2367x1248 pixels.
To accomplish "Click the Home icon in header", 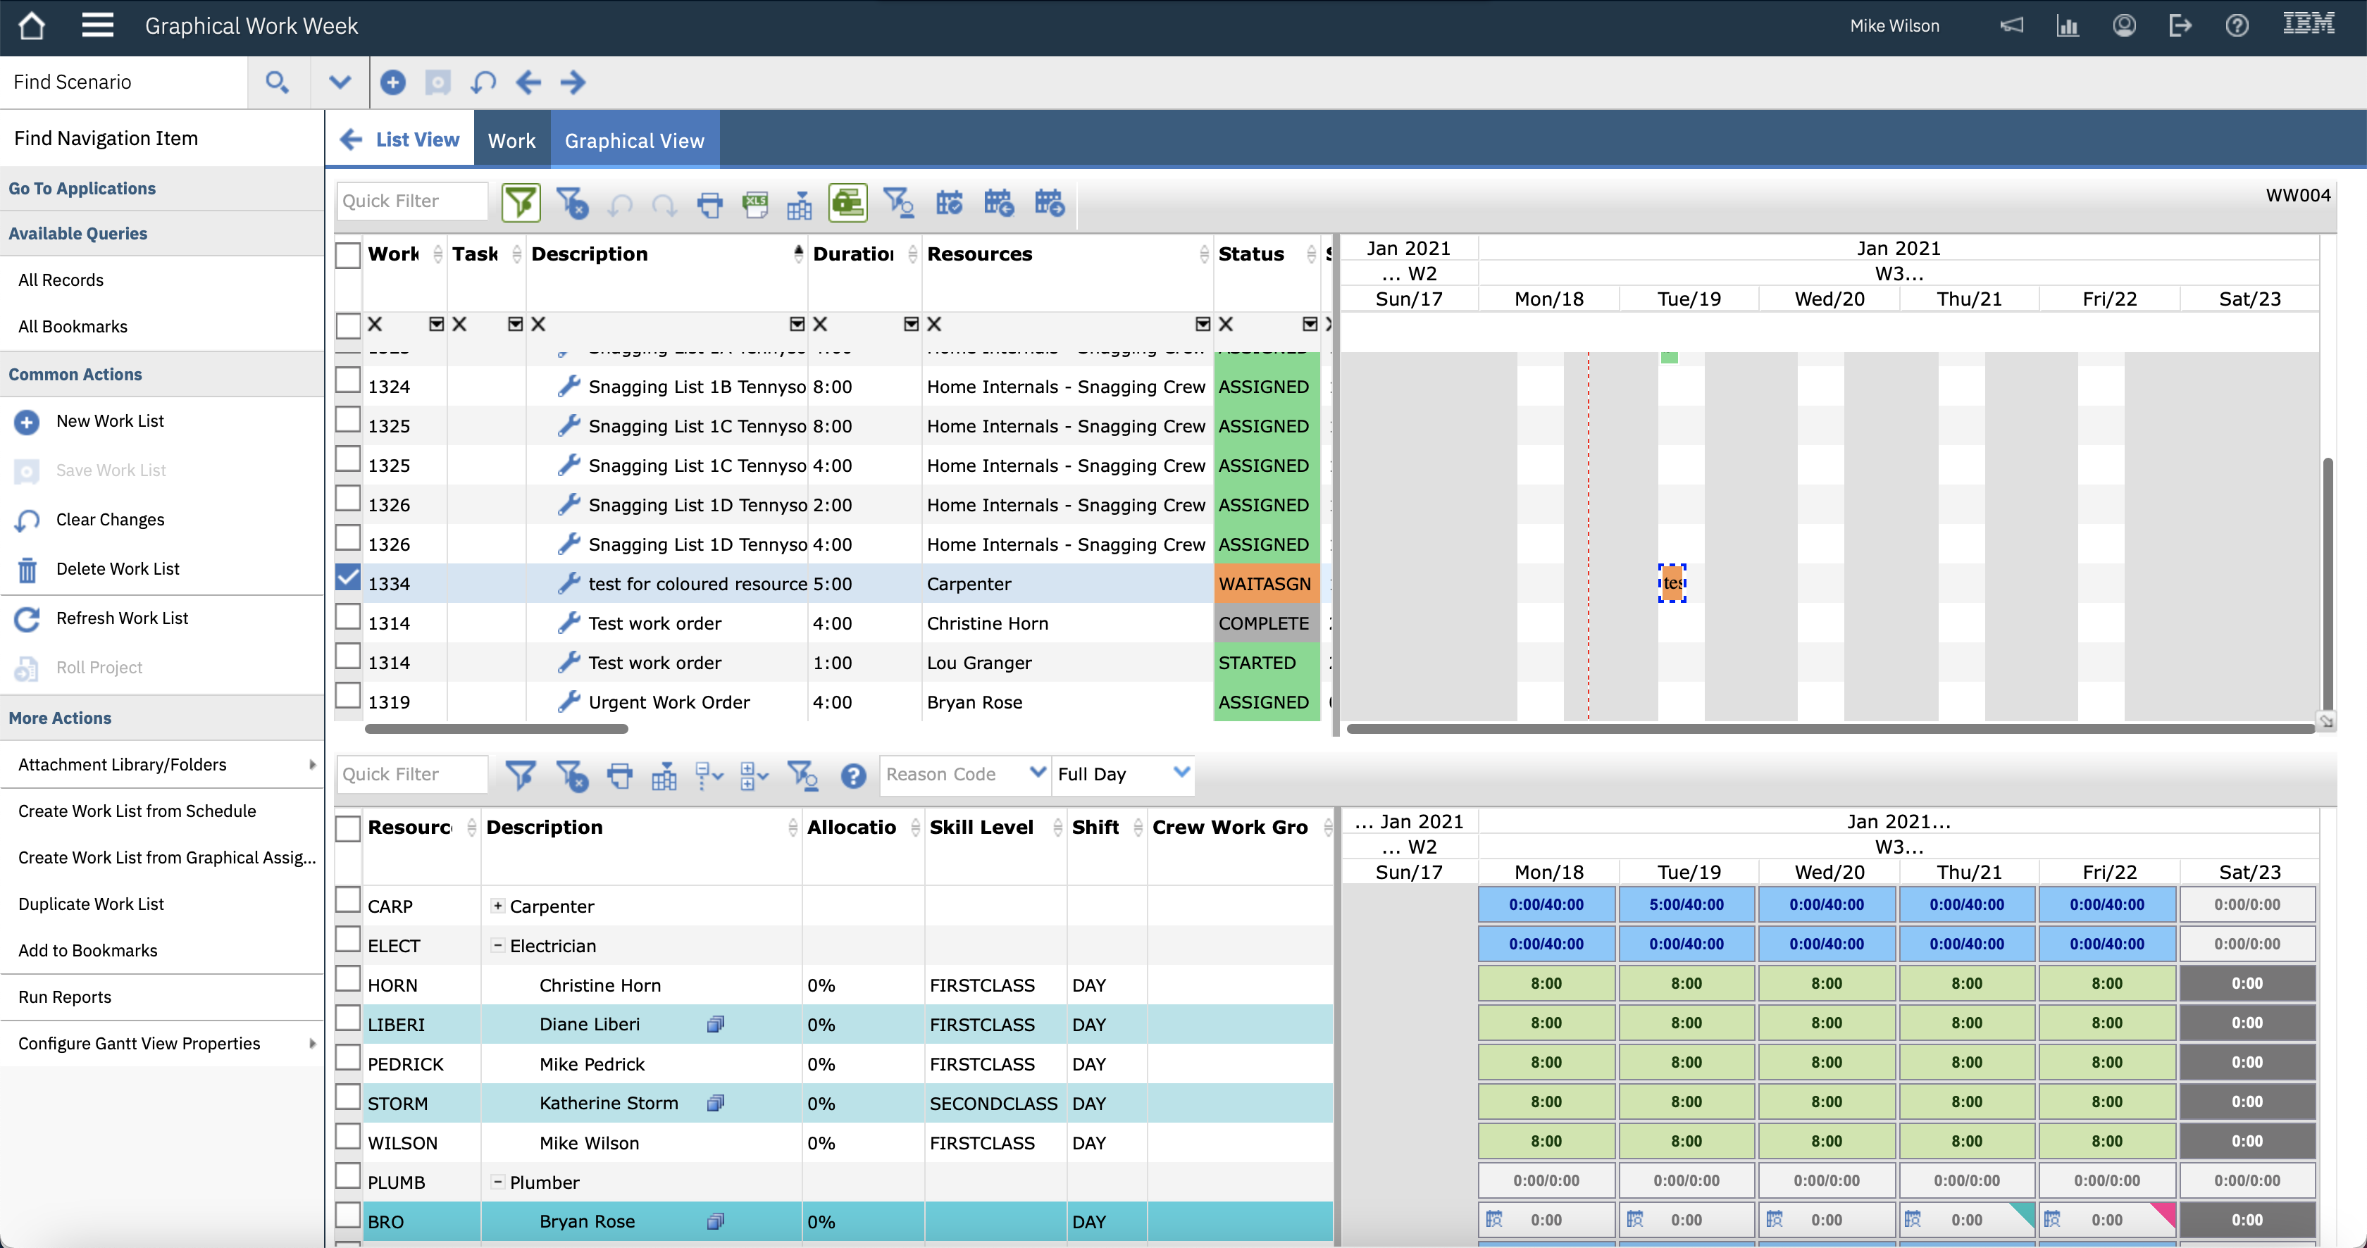I will pos(31,26).
